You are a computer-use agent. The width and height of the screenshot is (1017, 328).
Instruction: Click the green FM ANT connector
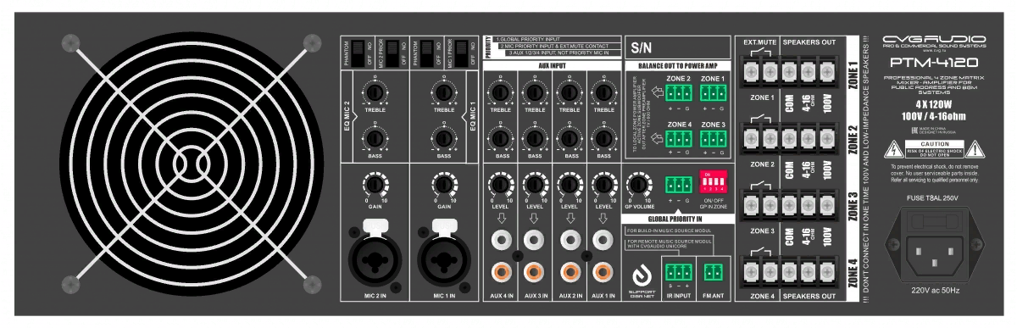712,272
